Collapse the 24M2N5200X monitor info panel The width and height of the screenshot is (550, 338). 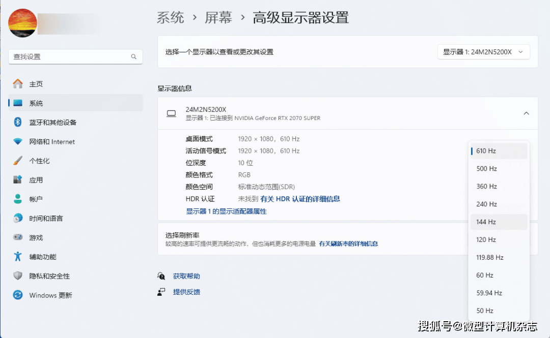(x=526, y=113)
